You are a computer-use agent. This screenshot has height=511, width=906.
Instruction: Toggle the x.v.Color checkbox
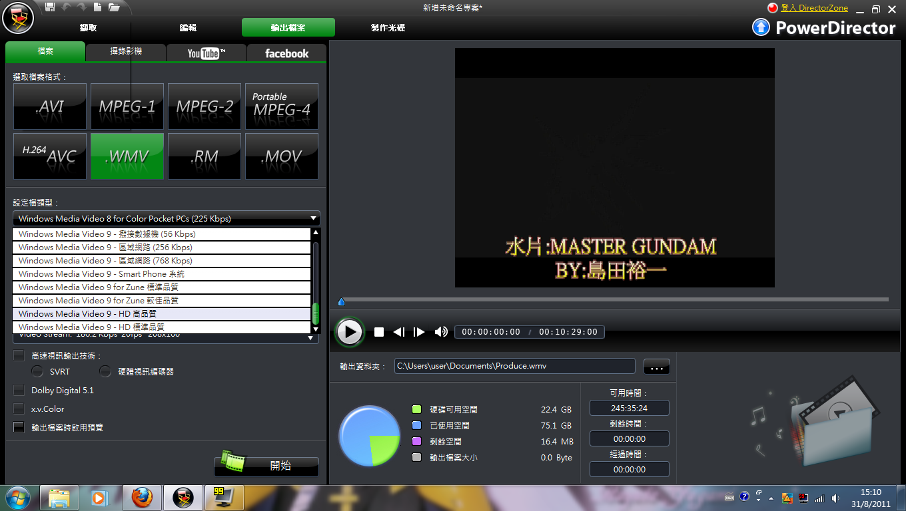pyautogui.click(x=19, y=409)
